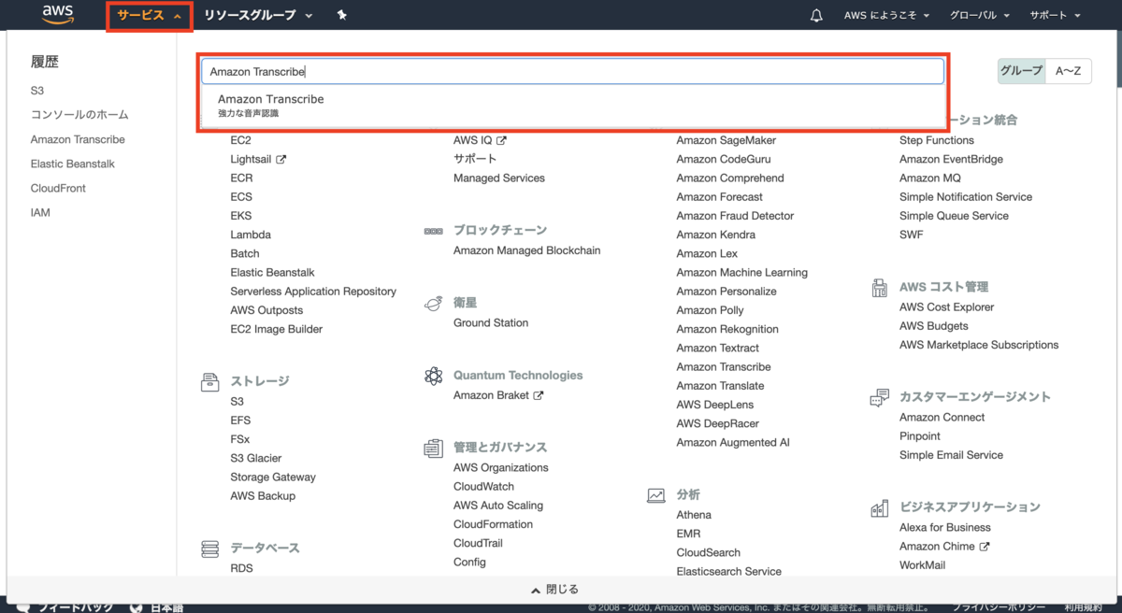Open the AWS account dropdown
Viewport: 1122px width, 613px height.
pos(886,15)
